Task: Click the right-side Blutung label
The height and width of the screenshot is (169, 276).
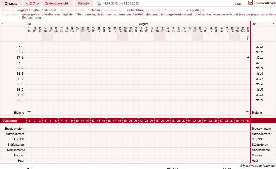Action: click(x=257, y=113)
